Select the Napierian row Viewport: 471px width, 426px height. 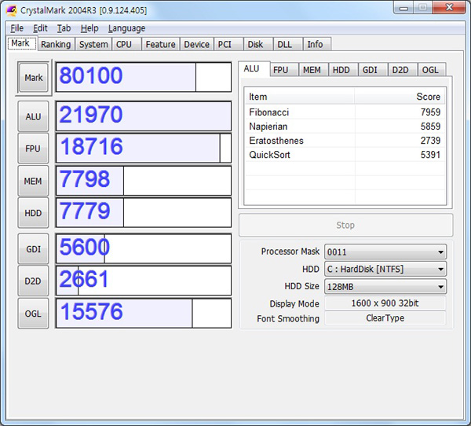pos(345,127)
